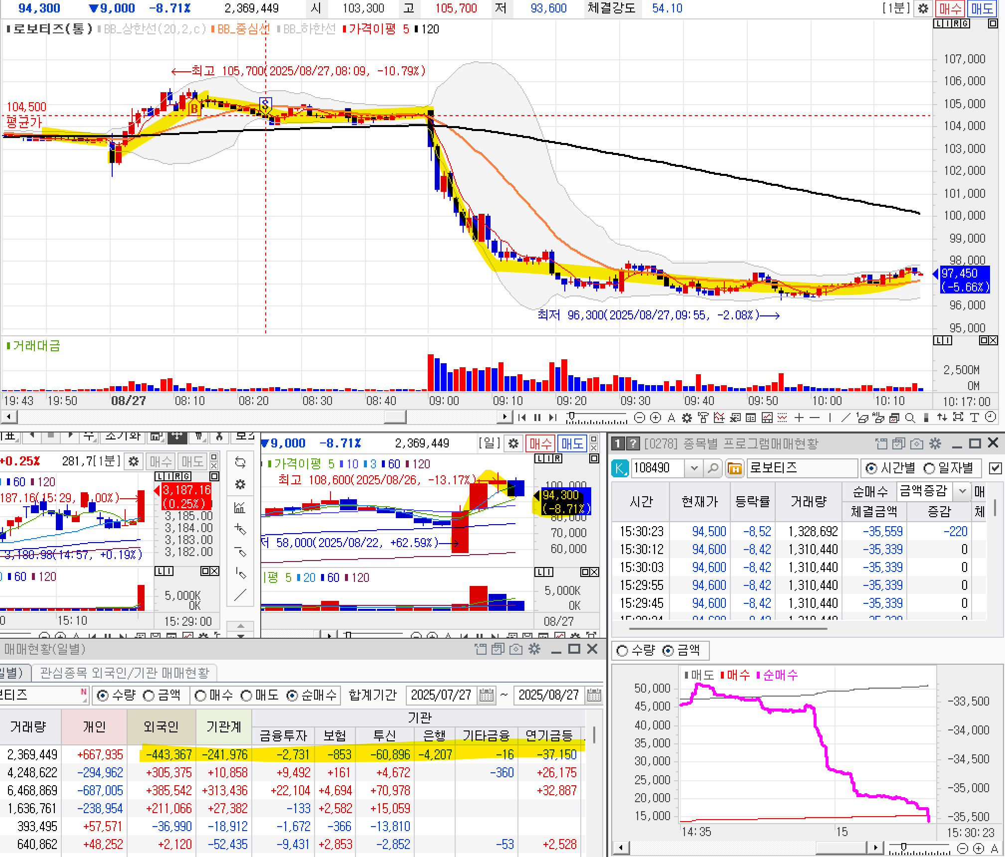1005x857 pixels.
Task: Open the start date 2025/07/27 calendar picker
Action: point(487,695)
